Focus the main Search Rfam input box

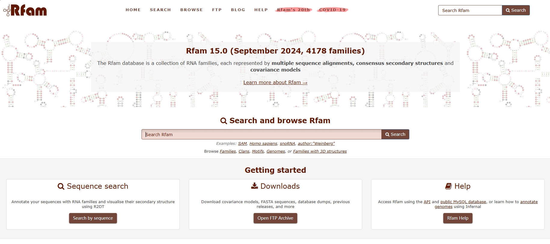261,134
